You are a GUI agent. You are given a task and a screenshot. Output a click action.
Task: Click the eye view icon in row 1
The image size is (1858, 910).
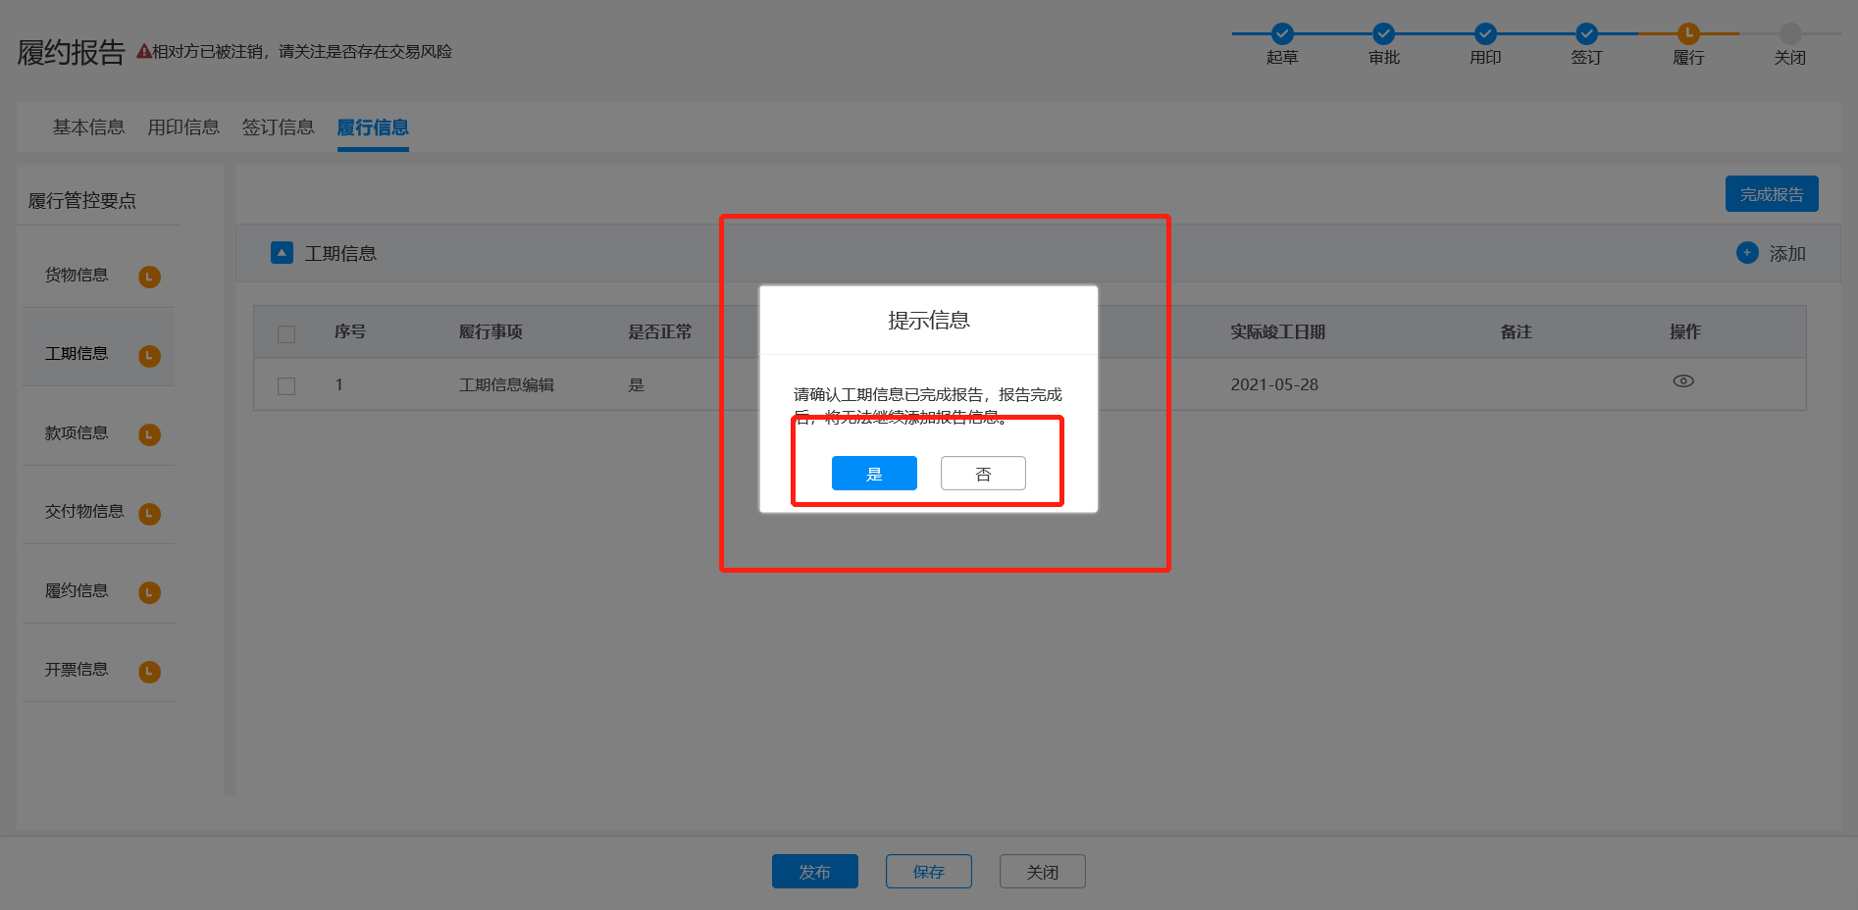pos(1683,381)
